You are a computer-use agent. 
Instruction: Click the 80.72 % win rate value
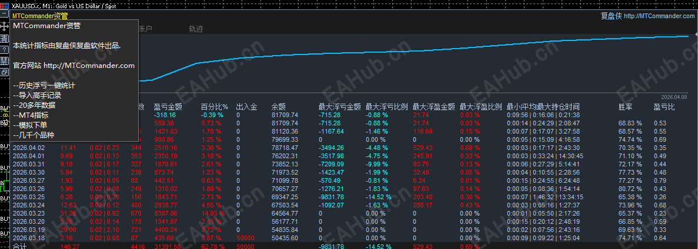(x=630, y=189)
